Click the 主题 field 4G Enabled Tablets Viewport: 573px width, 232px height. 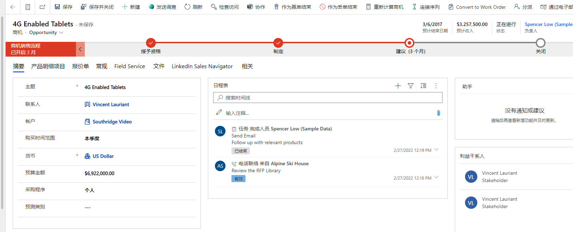139,87
